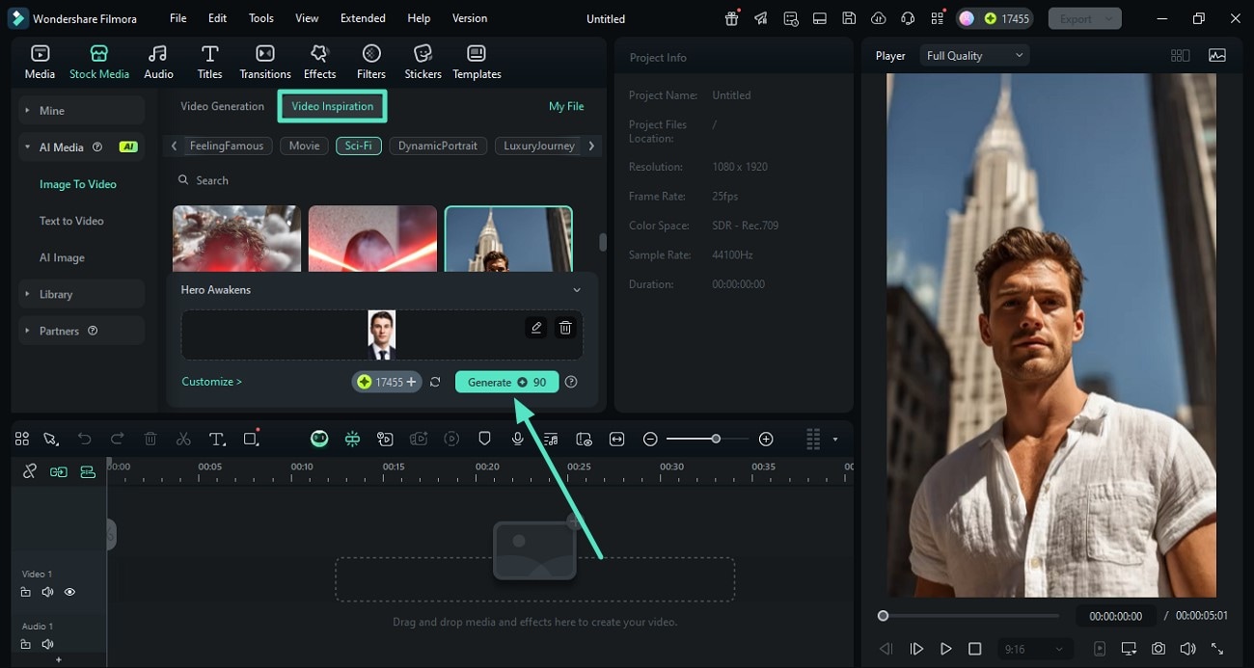The height and width of the screenshot is (668, 1254).
Task: Switch to the Video Generation tab
Action: click(x=222, y=106)
